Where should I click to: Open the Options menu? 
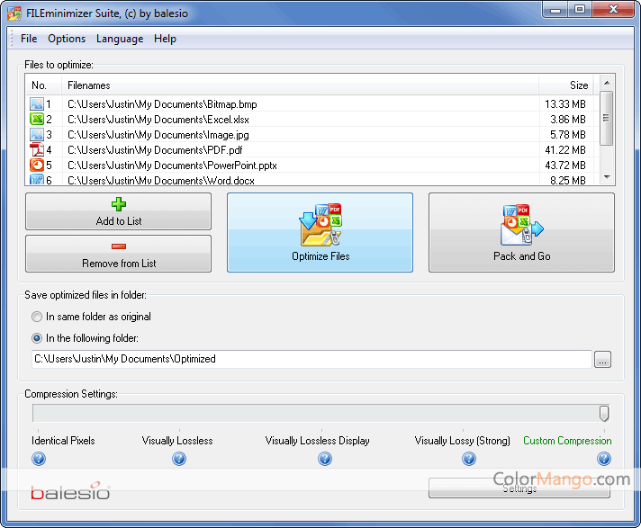click(x=67, y=39)
